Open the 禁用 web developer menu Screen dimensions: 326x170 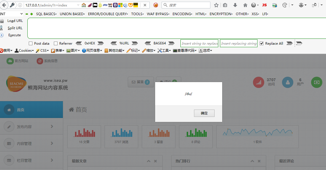pyautogui.click(x=6, y=51)
